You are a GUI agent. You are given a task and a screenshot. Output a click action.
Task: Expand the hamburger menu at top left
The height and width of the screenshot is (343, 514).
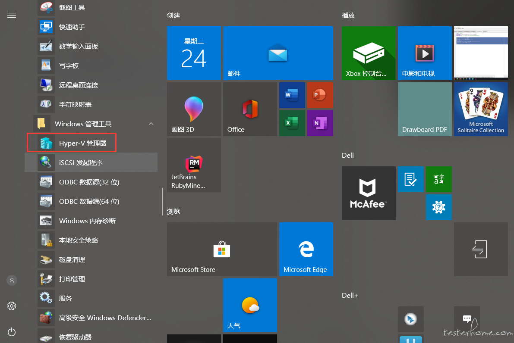(x=12, y=16)
